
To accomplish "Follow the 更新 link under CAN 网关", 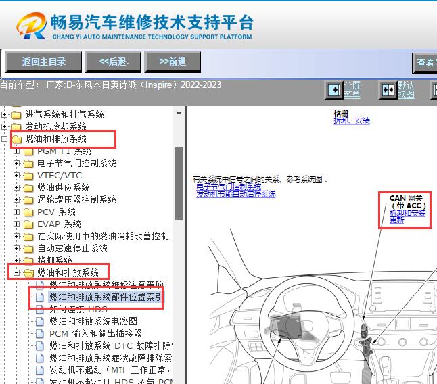I will (x=396, y=220).
